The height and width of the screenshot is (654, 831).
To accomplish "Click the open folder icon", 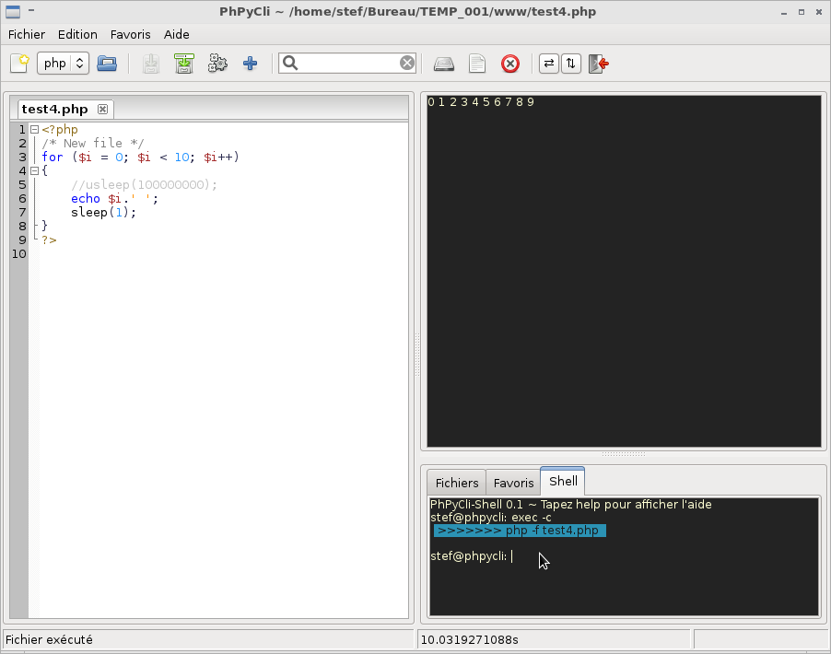I will pyautogui.click(x=107, y=64).
